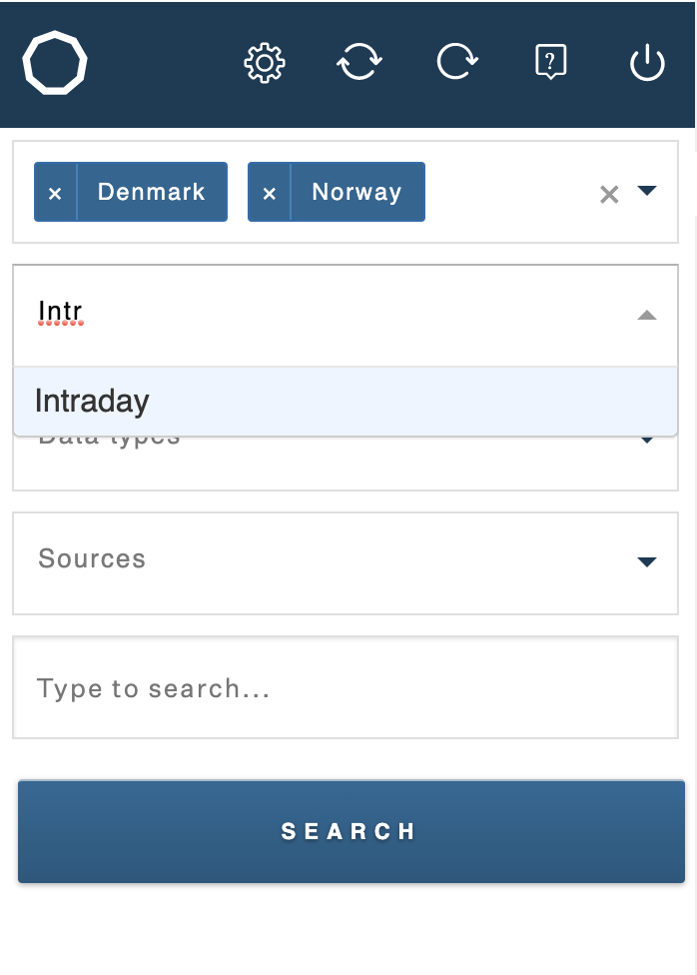Click the Type to search field
This screenshot has width=697, height=975.
coord(346,687)
